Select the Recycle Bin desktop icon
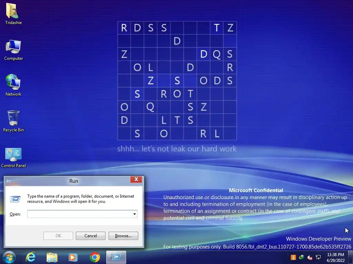This screenshot has height=264, width=353. [x=13, y=121]
